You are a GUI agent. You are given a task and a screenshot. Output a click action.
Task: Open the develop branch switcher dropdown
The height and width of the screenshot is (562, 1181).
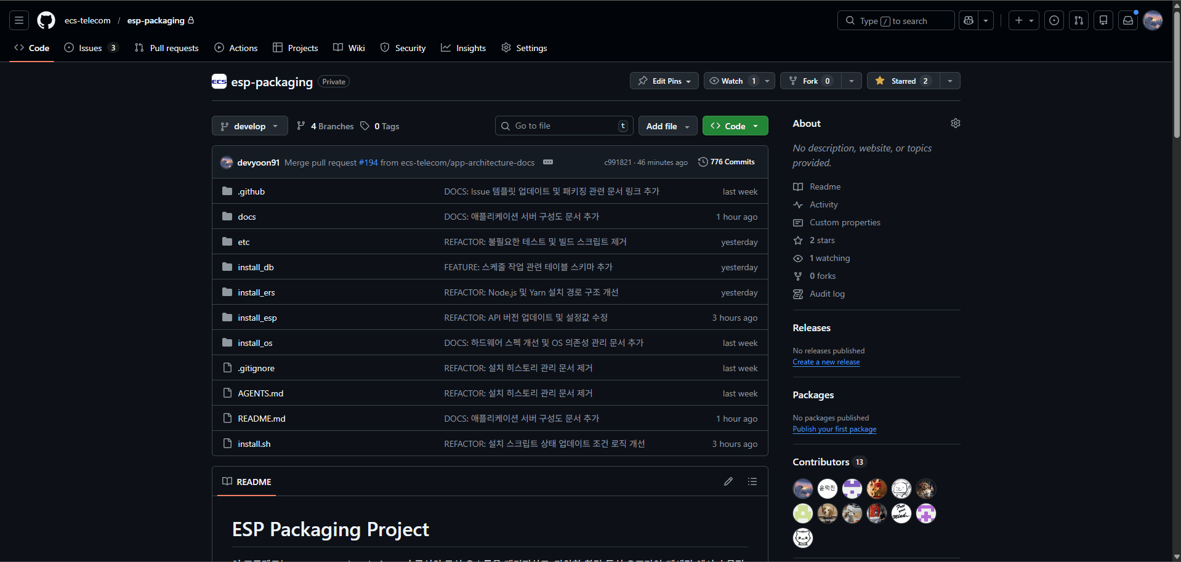pyautogui.click(x=250, y=126)
